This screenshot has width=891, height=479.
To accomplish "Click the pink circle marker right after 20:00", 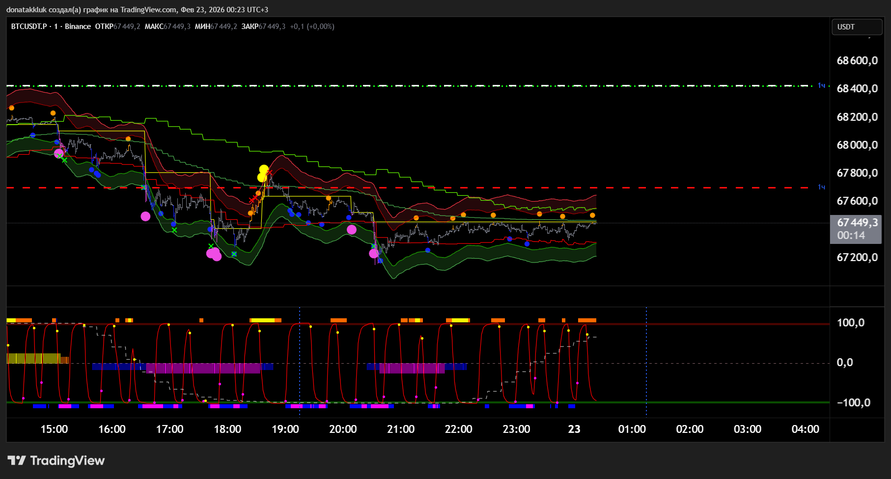I will [352, 230].
